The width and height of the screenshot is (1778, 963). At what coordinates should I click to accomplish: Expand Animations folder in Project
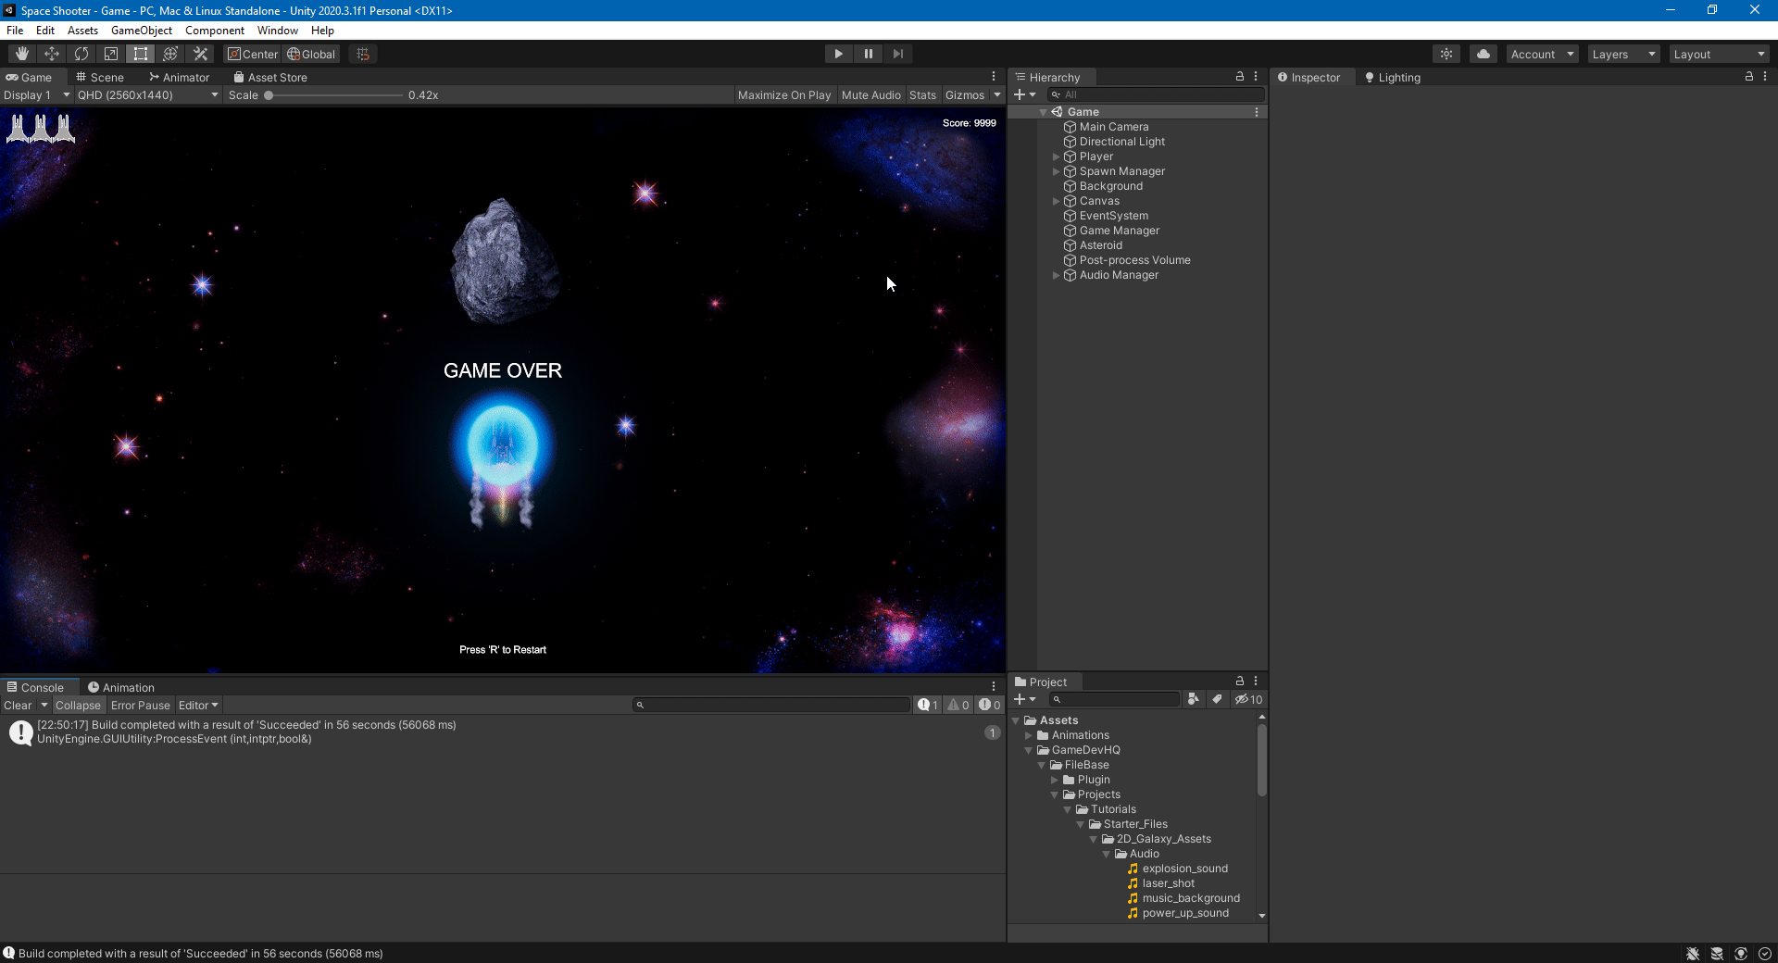click(1028, 735)
